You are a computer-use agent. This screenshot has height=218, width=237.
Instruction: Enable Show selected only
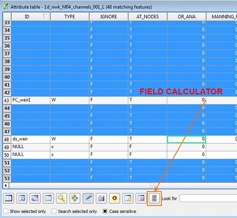tap(6, 211)
